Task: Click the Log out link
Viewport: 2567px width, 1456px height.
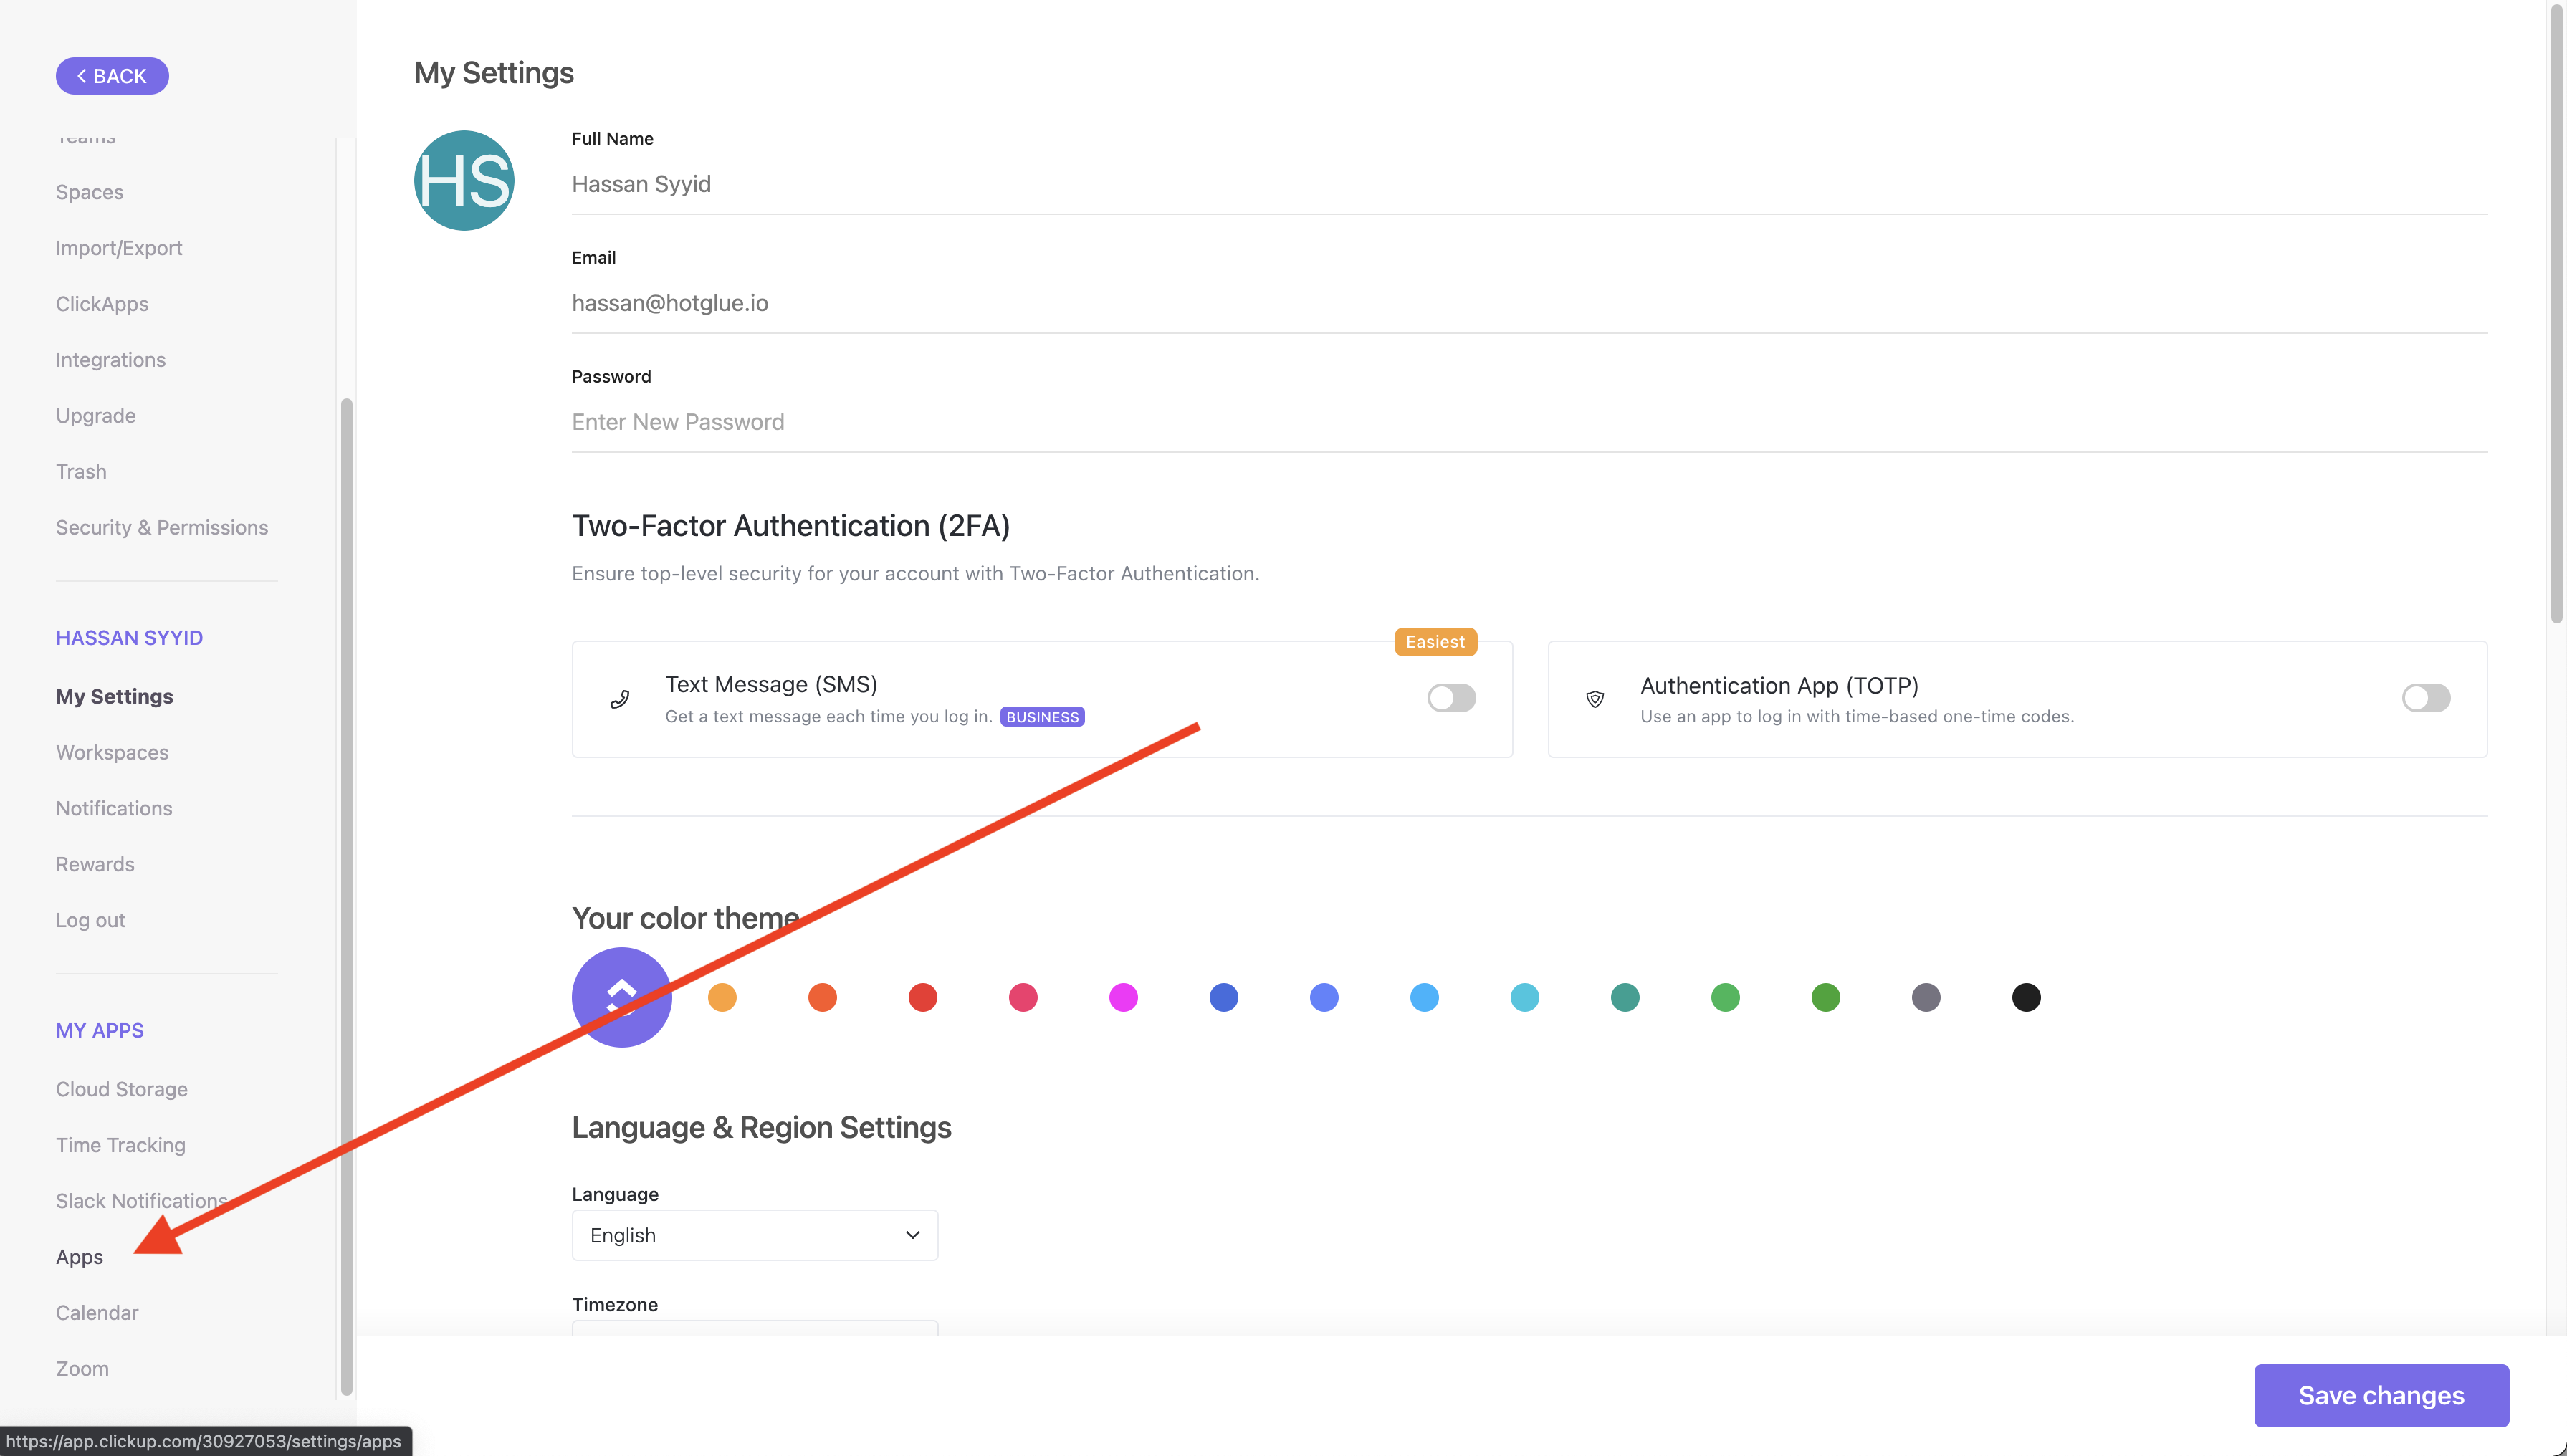Action: click(90, 920)
